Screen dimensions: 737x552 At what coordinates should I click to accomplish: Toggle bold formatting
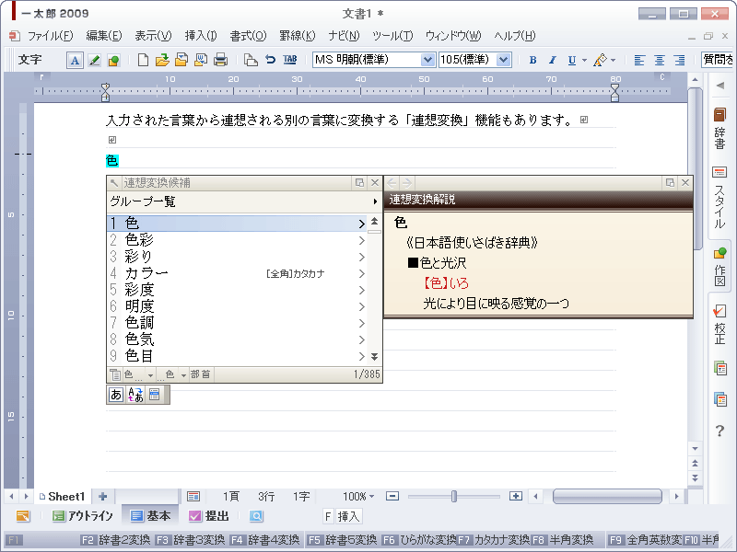click(x=532, y=60)
